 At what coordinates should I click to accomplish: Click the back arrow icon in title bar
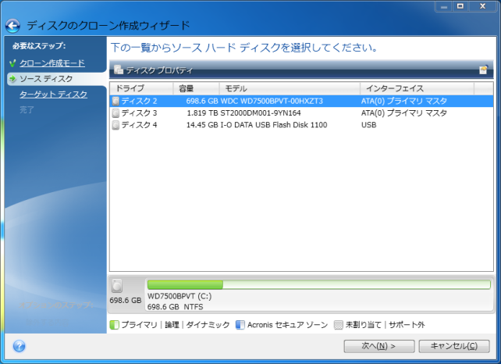coord(12,26)
